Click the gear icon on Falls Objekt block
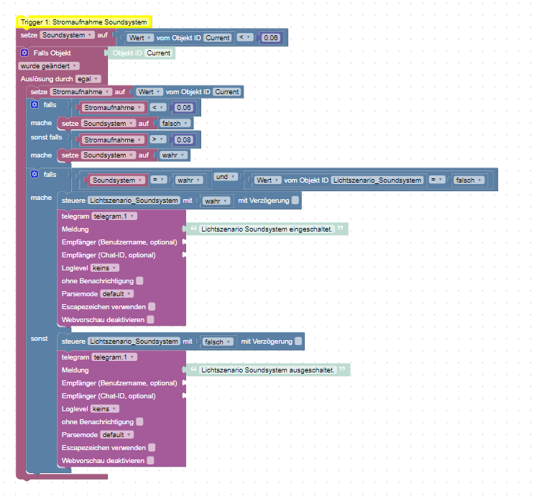 (x=24, y=53)
